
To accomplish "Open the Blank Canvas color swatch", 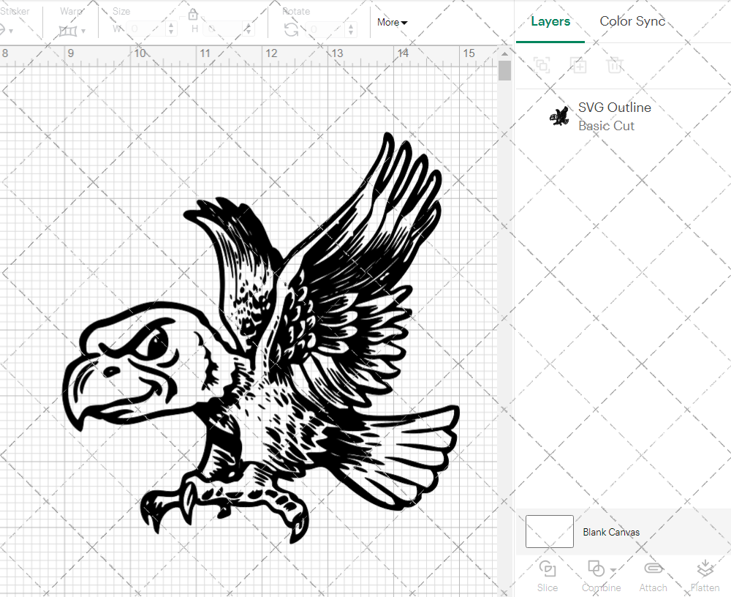I will coord(548,532).
